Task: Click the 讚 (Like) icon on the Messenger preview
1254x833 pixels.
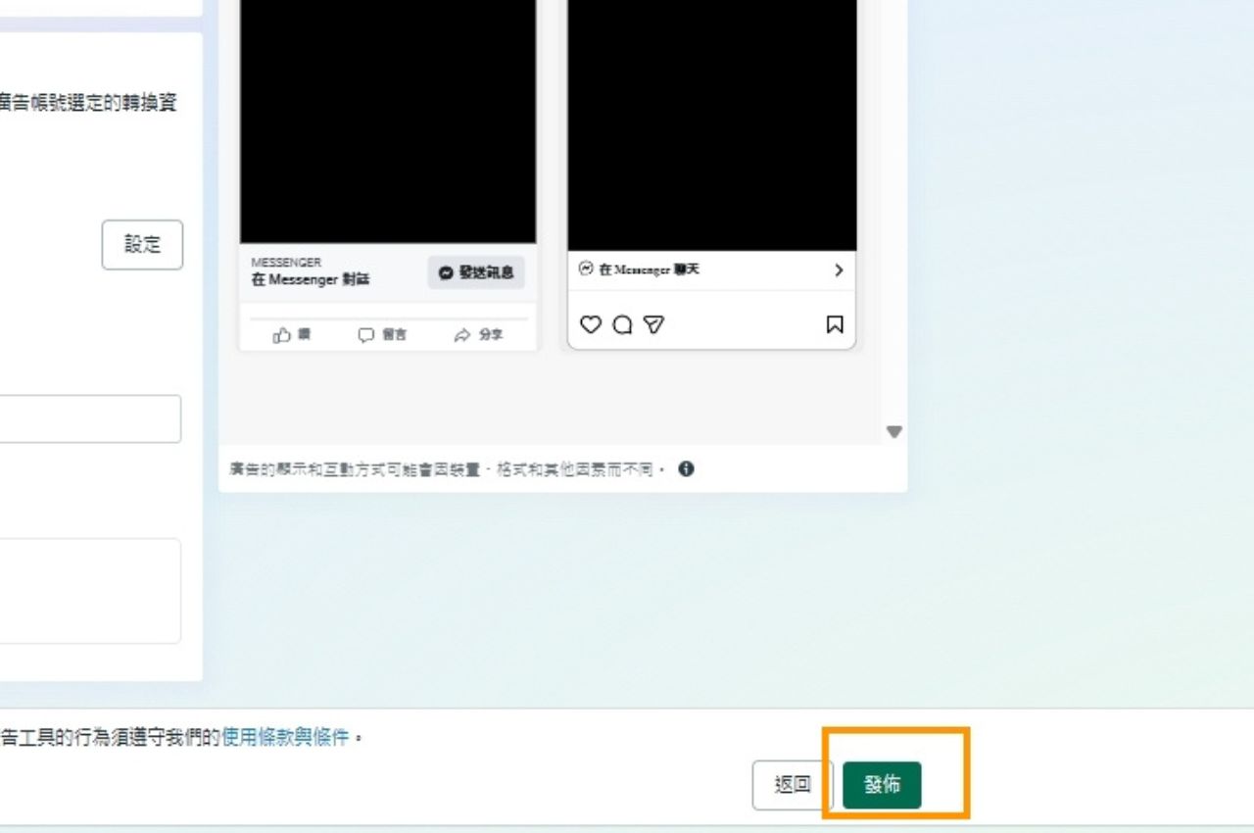Action: 291,334
